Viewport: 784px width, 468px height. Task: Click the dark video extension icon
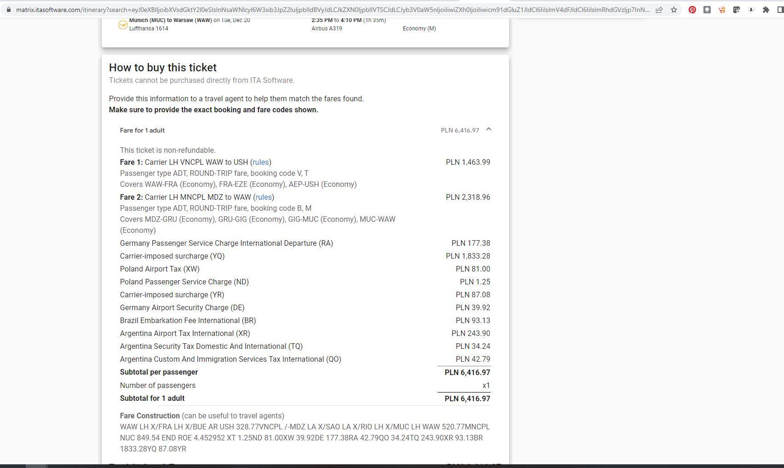click(737, 10)
